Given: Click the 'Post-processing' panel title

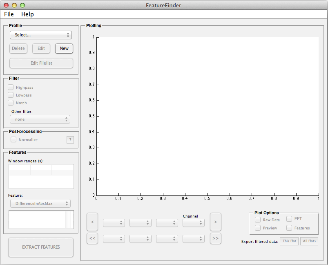Looking at the screenshot, I should (25, 132).
